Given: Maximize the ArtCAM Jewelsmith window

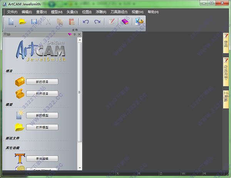Looking at the screenshot, I should point(211,3).
